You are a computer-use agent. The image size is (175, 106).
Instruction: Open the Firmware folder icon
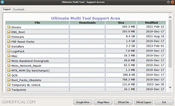click(x=9, y=36)
